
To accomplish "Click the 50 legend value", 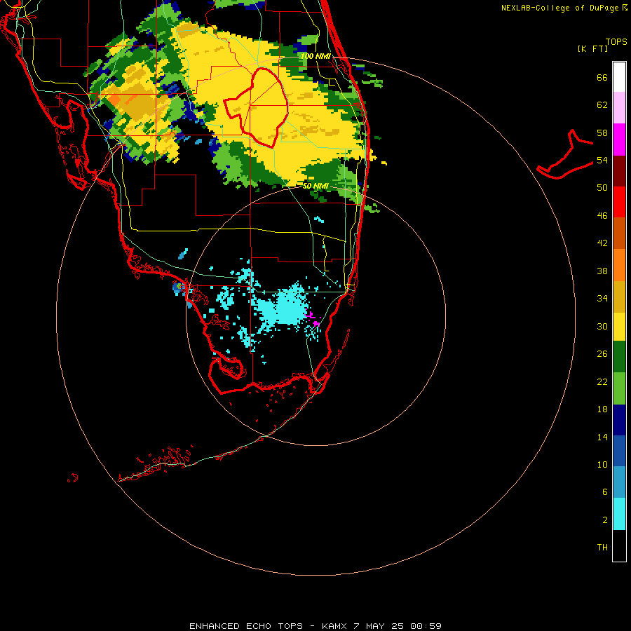I will pos(602,188).
